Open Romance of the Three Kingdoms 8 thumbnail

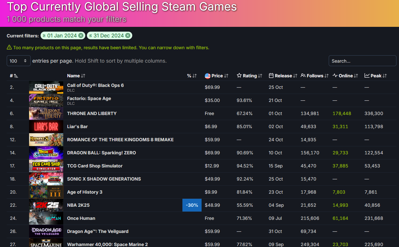pos(46,140)
